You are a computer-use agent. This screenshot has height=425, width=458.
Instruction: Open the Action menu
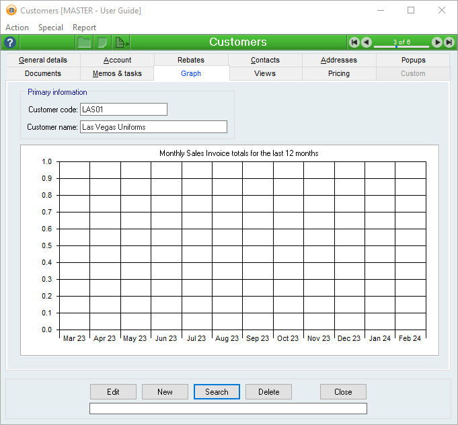[x=17, y=28]
